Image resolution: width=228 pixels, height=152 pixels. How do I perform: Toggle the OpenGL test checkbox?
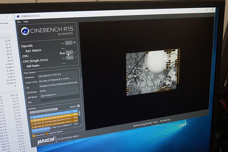coord(75,42)
